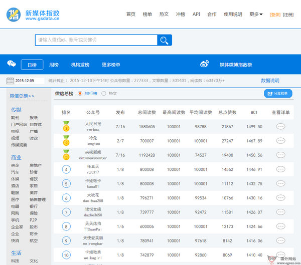Click the rank 3 medal icon
301x265 pixels.
pyautogui.click(x=66, y=155)
